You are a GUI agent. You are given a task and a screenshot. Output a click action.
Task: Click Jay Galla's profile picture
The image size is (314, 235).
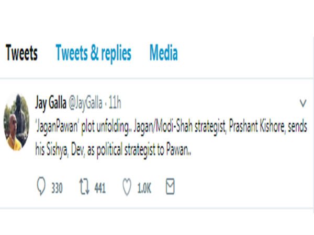tap(17, 121)
